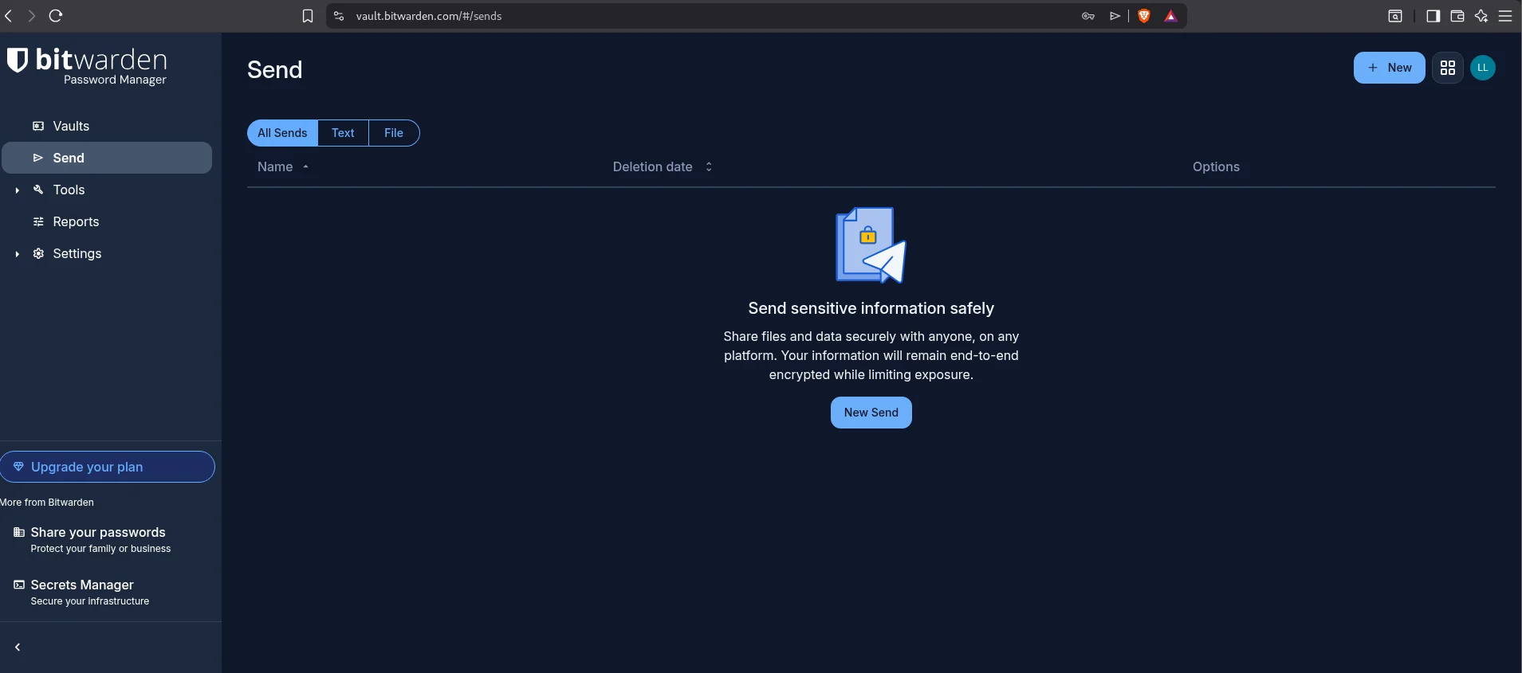Click the Options column header

pyautogui.click(x=1216, y=166)
